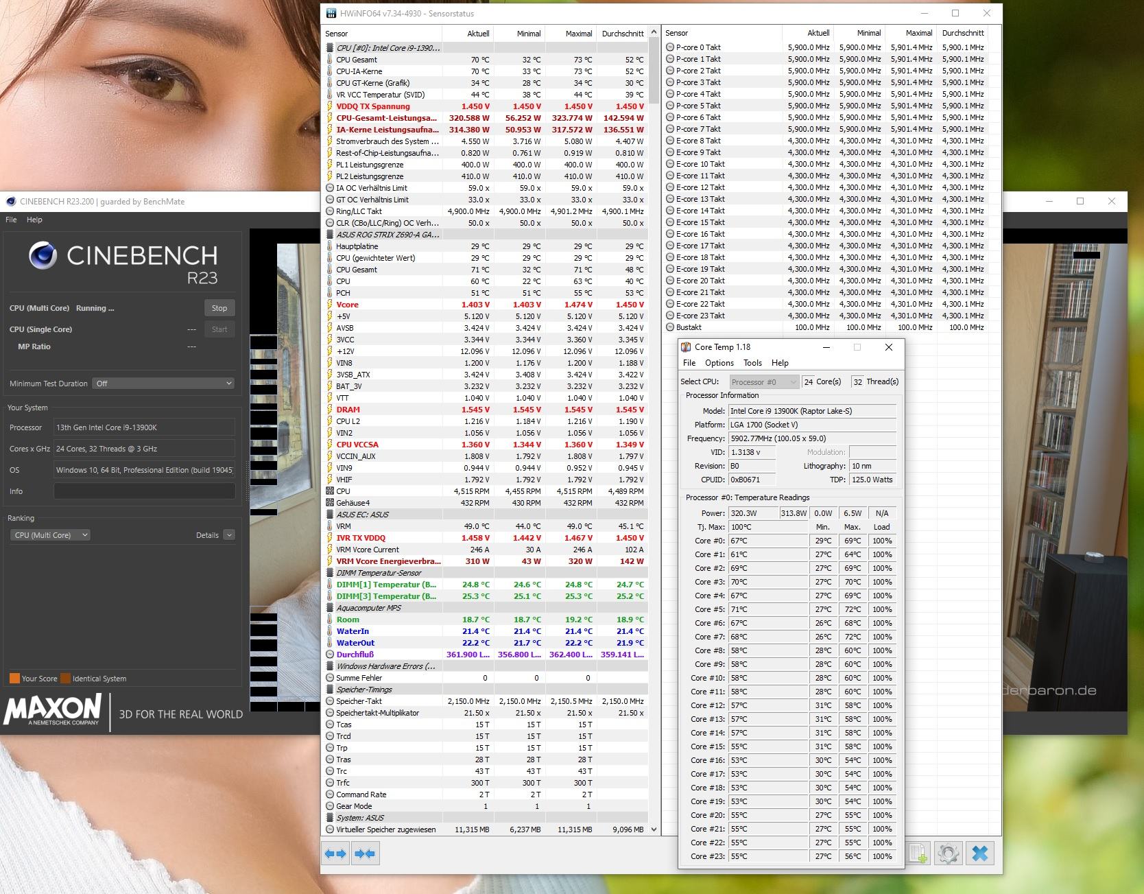Click clock icon beside P-core 0 Takt
The image size is (1144, 894).
(x=670, y=47)
